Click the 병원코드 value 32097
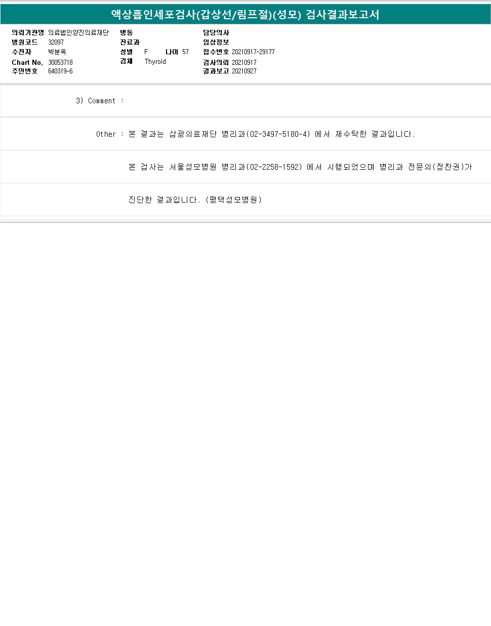Viewport: 491px width, 626px height. (56, 43)
